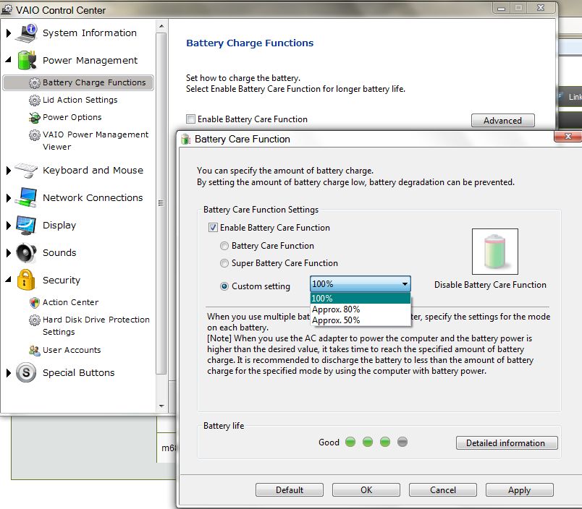The height and width of the screenshot is (509, 582).
Task: Click the Apply button
Action: coord(519,490)
